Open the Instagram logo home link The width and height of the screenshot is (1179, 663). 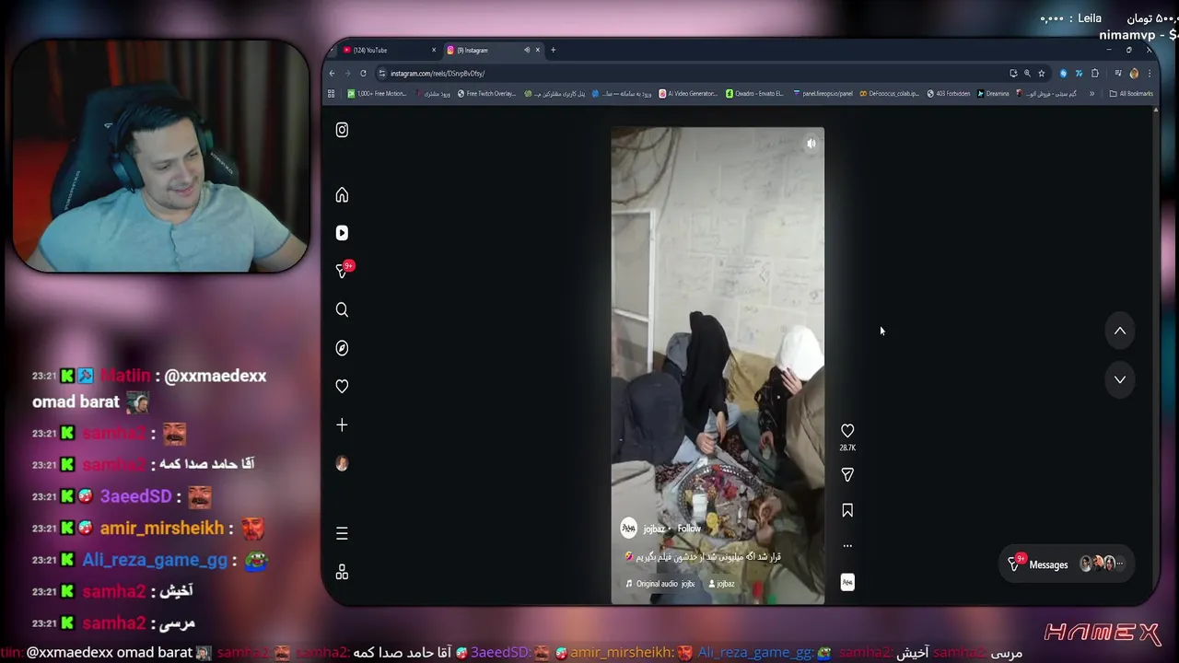point(342,130)
